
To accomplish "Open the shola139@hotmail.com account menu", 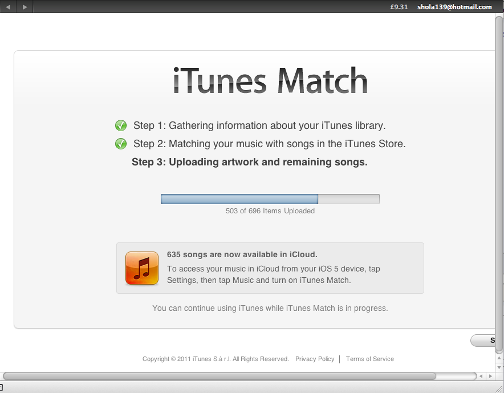I will pyautogui.click(x=454, y=7).
